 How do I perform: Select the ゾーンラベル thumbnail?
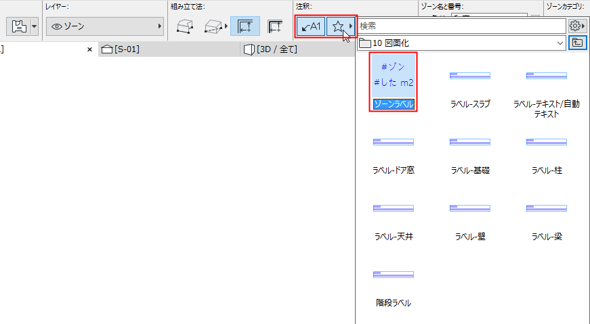click(x=393, y=76)
